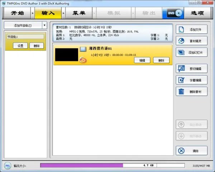Click Edit (编辑) on the 湘西德夯游01 clip
Screen dimensions: 215x172
coord(142,60)
